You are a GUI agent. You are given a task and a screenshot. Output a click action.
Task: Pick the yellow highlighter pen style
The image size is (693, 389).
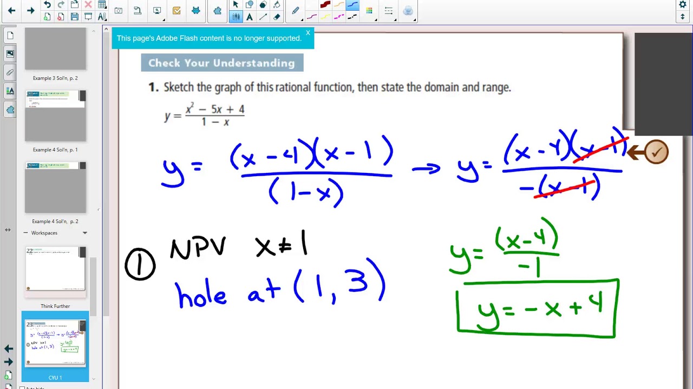click(x=325, y=17)
